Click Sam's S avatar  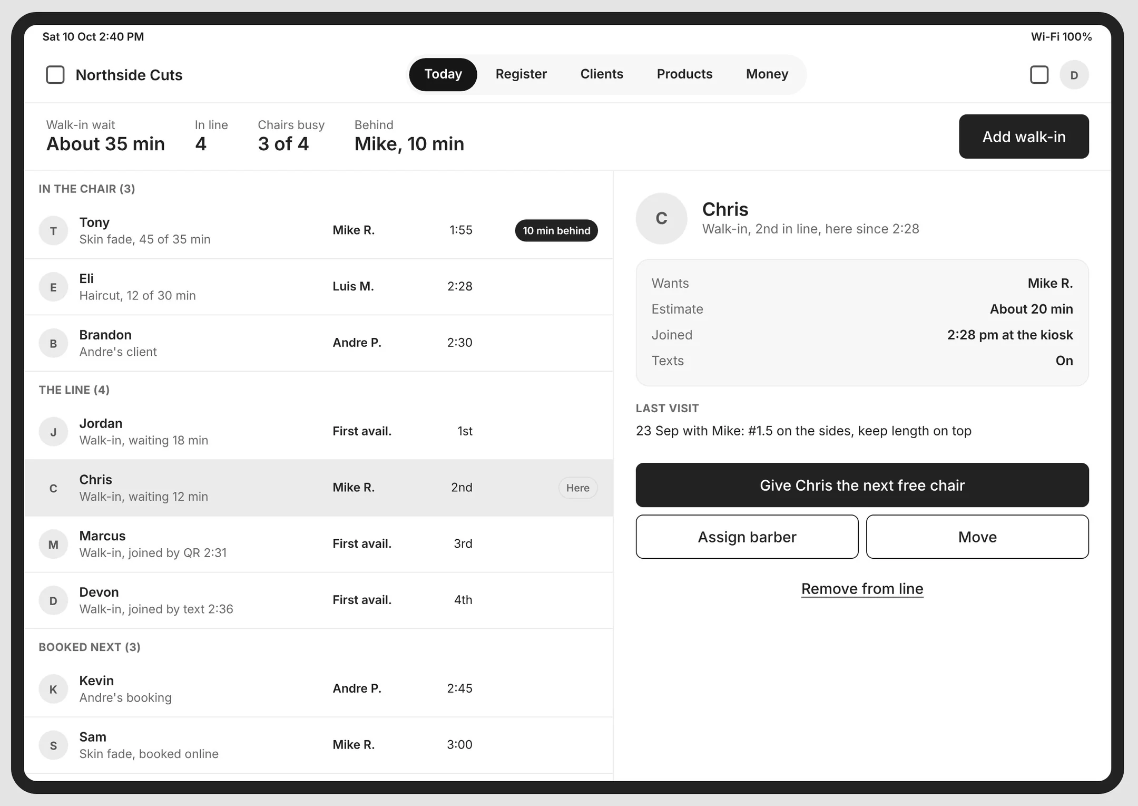tap(53, 745)
